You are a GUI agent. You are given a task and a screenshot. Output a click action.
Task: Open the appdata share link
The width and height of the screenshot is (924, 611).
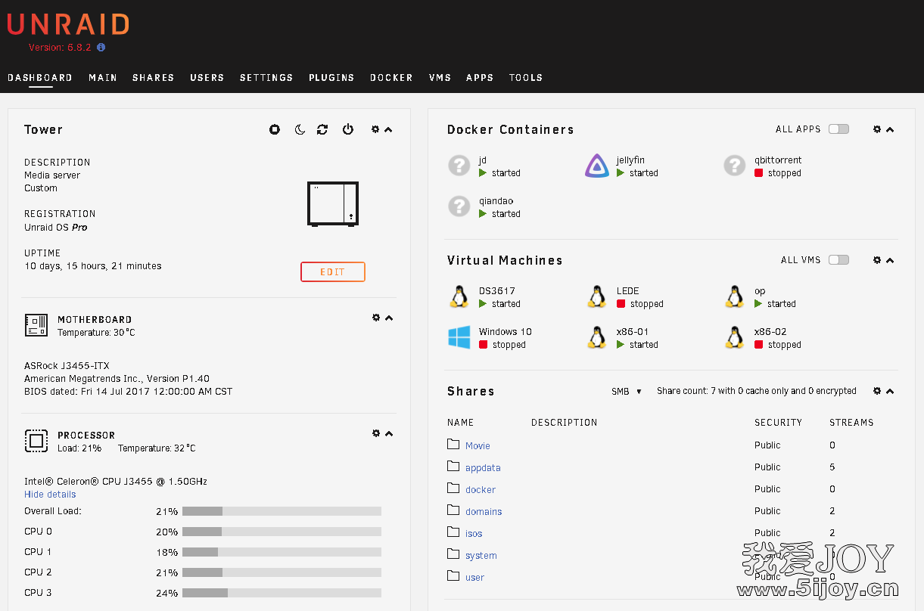(483, 468)
